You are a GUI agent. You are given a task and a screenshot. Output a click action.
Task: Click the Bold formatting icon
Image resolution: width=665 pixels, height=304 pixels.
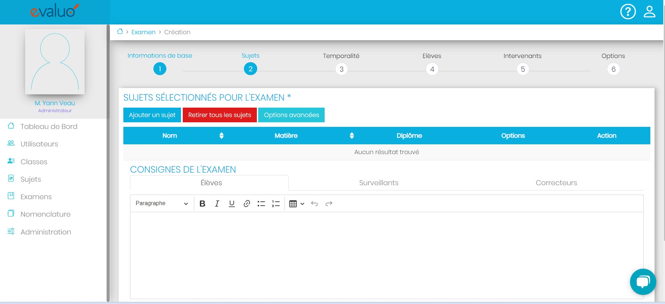tap(202, 204)
